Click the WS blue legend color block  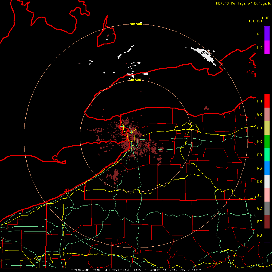(267, 168)
